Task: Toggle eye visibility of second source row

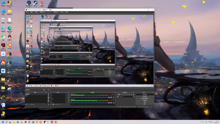Action: pyautogui.click(x=66, y=96)
